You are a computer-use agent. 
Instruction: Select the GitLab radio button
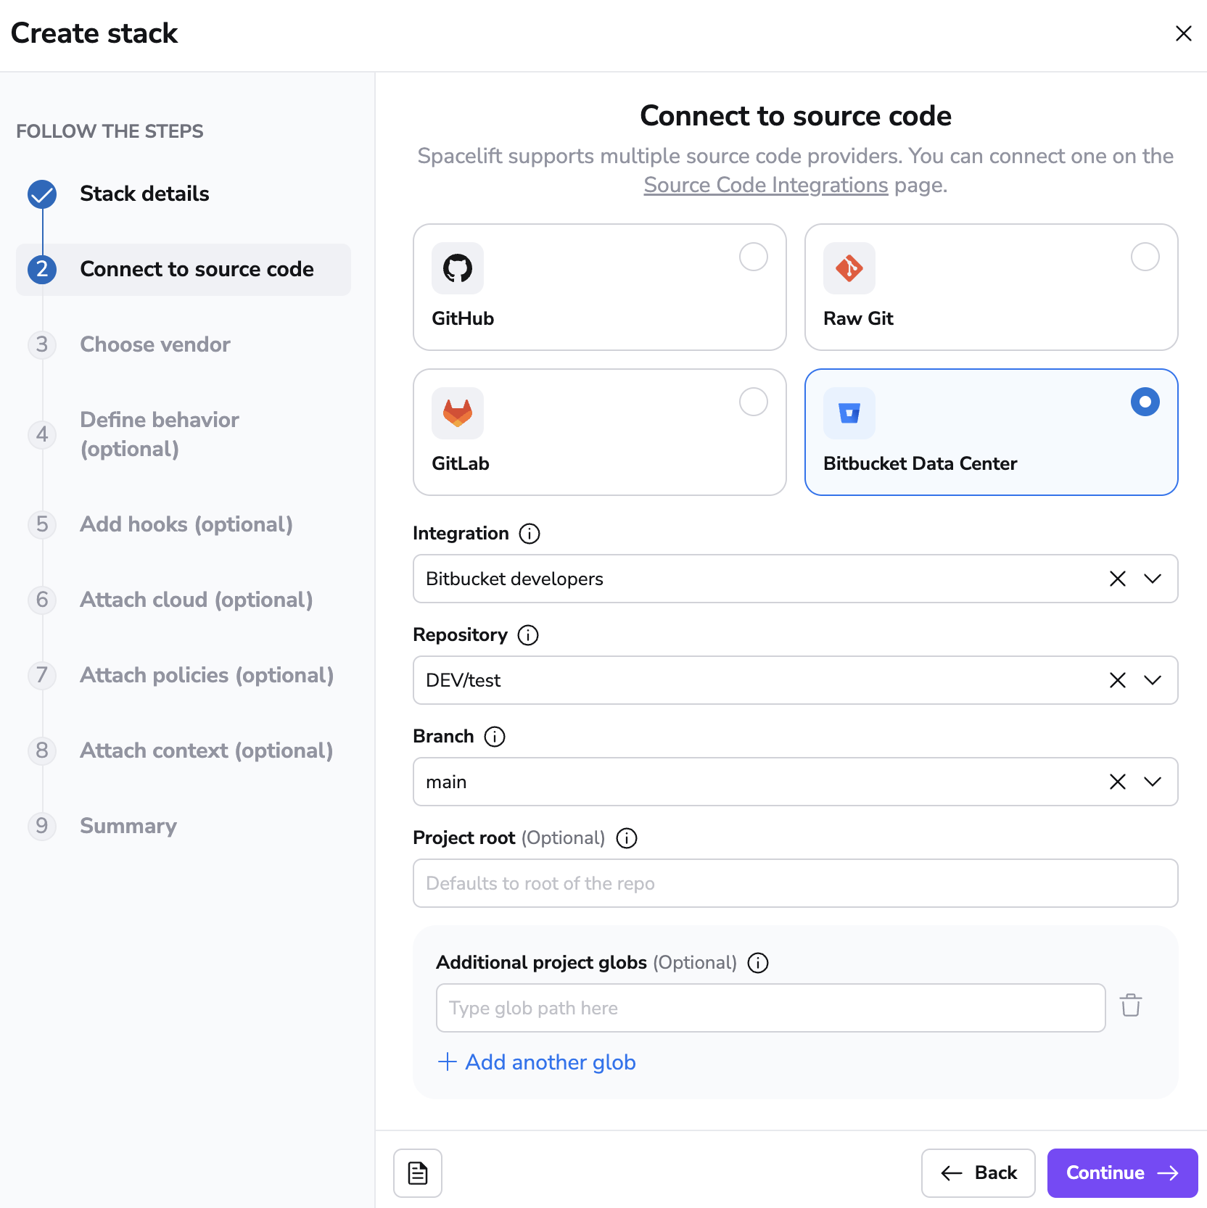[x=754, y=402]
